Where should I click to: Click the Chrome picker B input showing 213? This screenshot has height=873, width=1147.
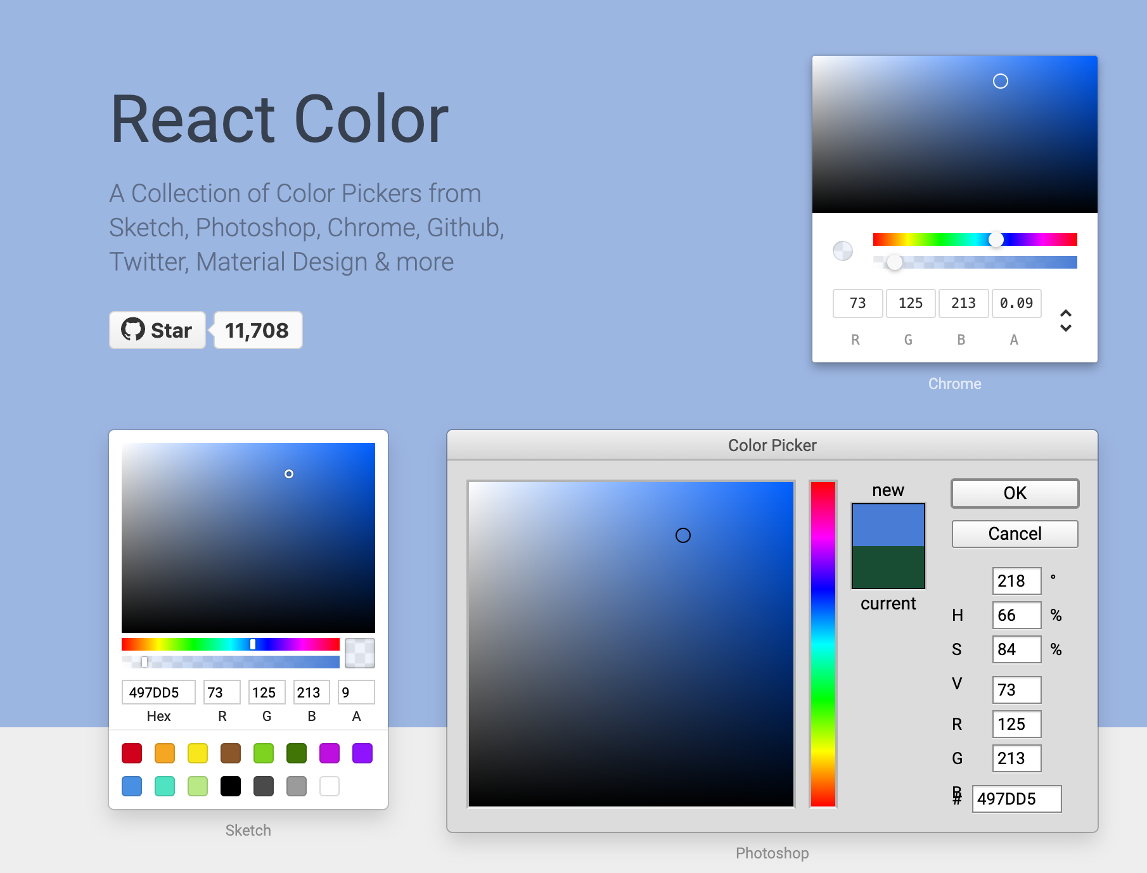963,303
